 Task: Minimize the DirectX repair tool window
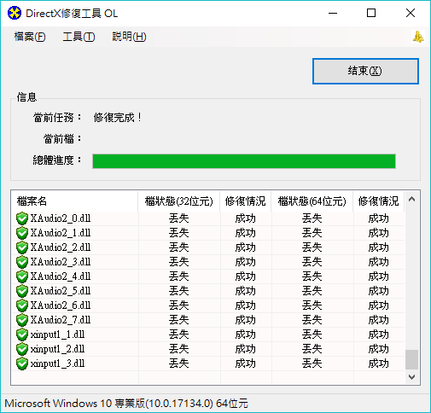tap(333, 13)
